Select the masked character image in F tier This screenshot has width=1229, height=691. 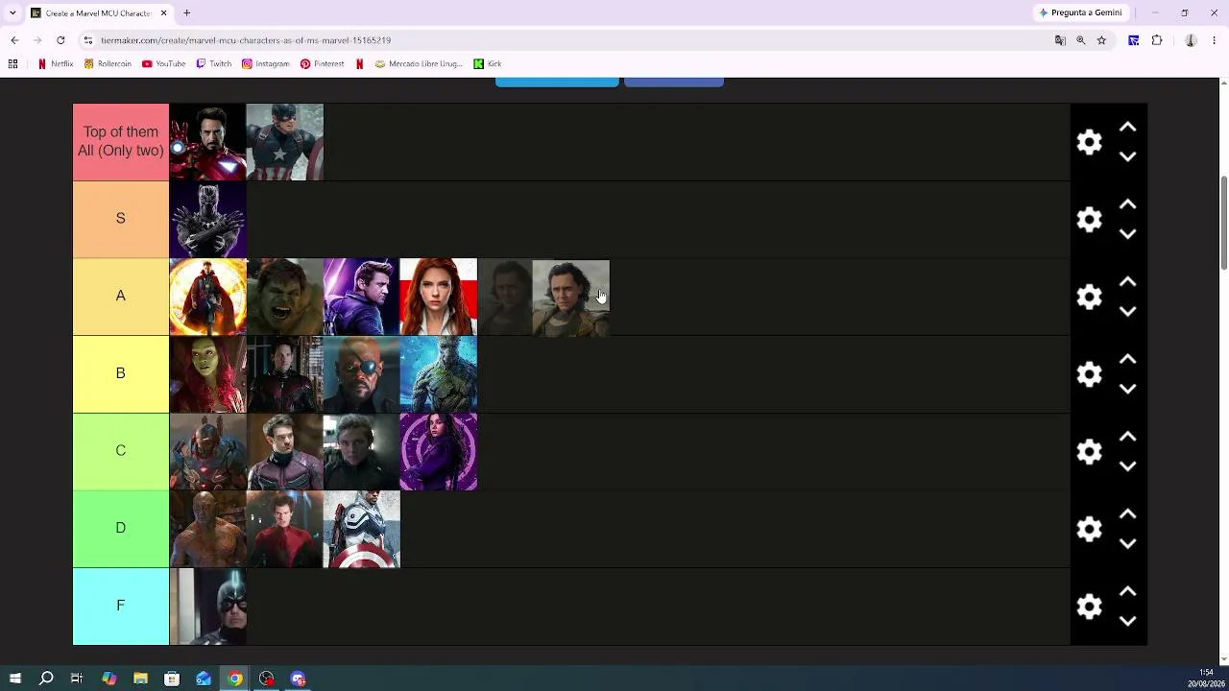[207, 607]
